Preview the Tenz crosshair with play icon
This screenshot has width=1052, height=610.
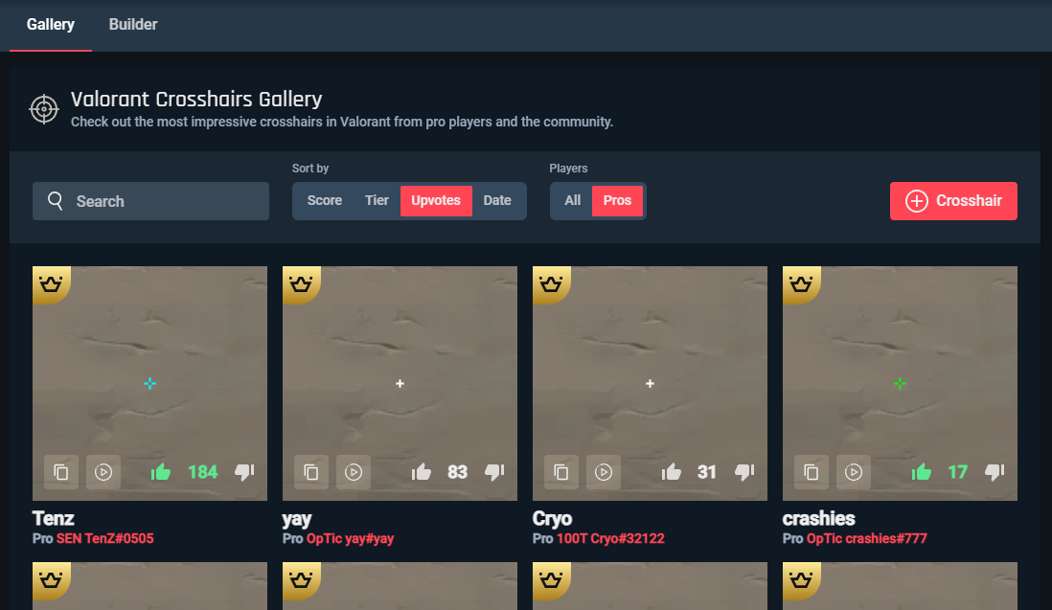pos(103,472)
